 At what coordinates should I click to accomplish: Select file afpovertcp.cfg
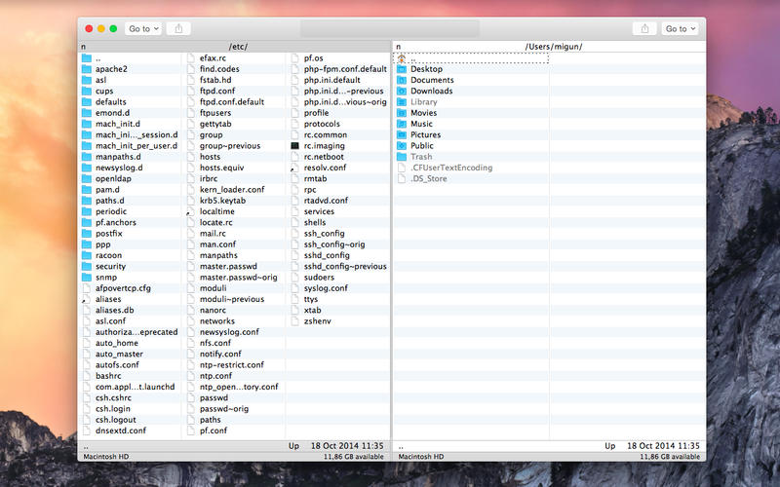coord(123,288)
